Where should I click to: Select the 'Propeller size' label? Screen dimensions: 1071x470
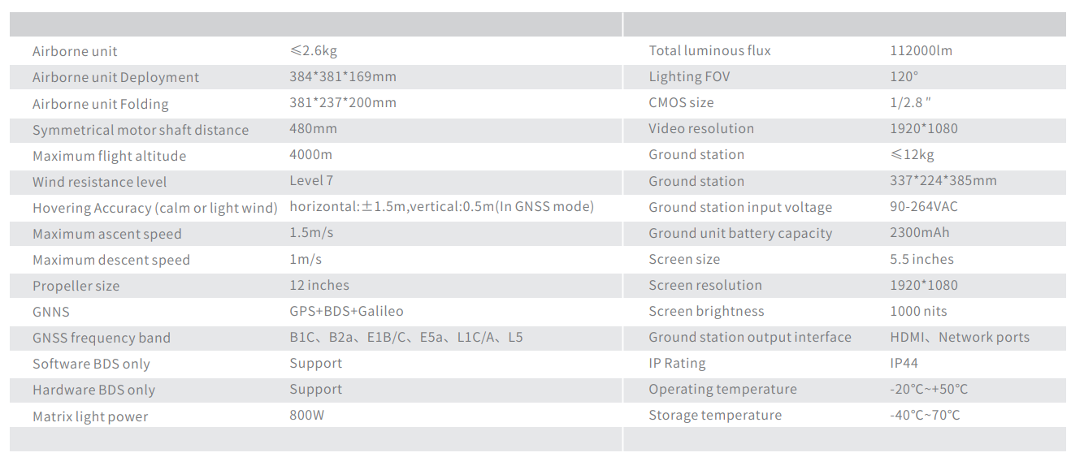76,286
